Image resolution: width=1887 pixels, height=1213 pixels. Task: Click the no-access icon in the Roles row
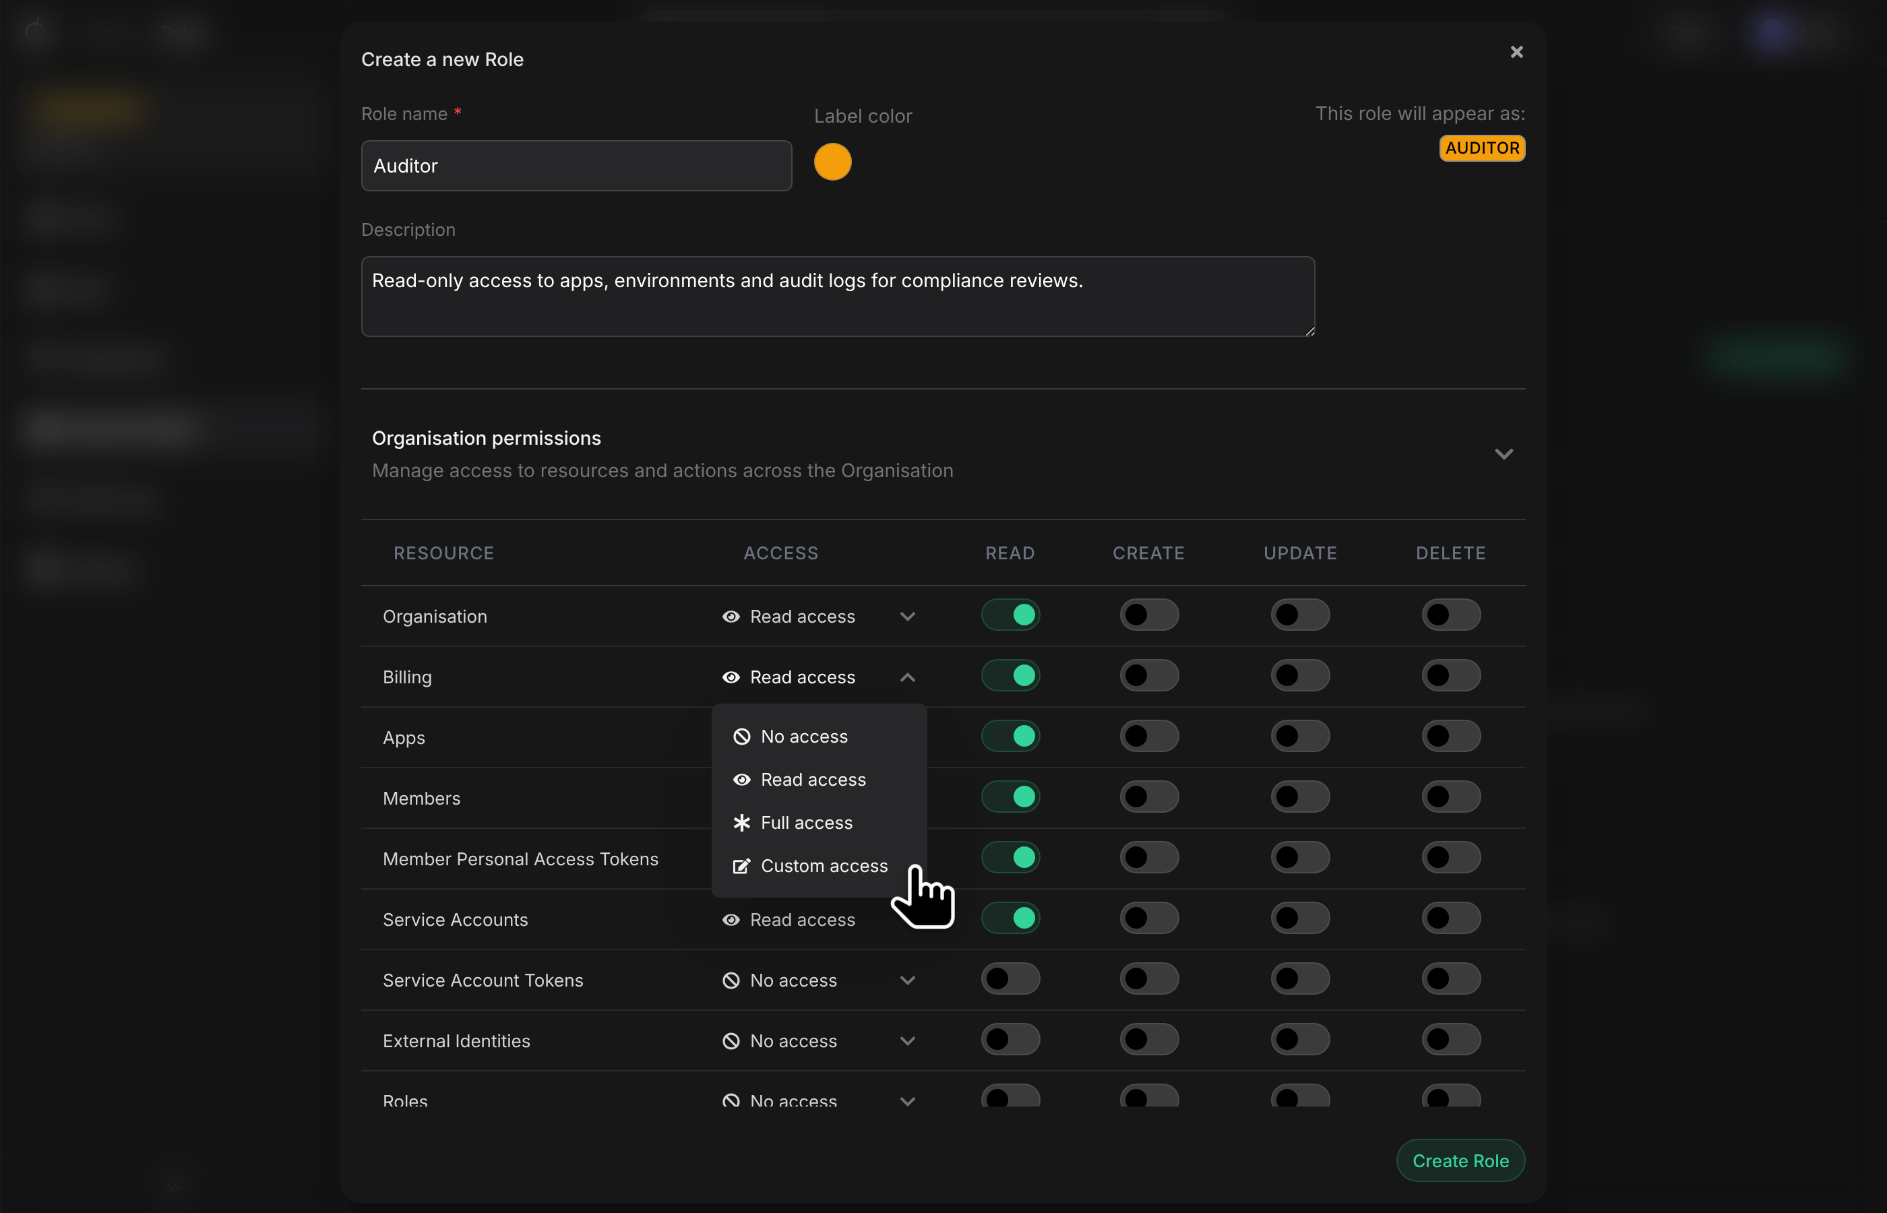(x=731, y=1100)
